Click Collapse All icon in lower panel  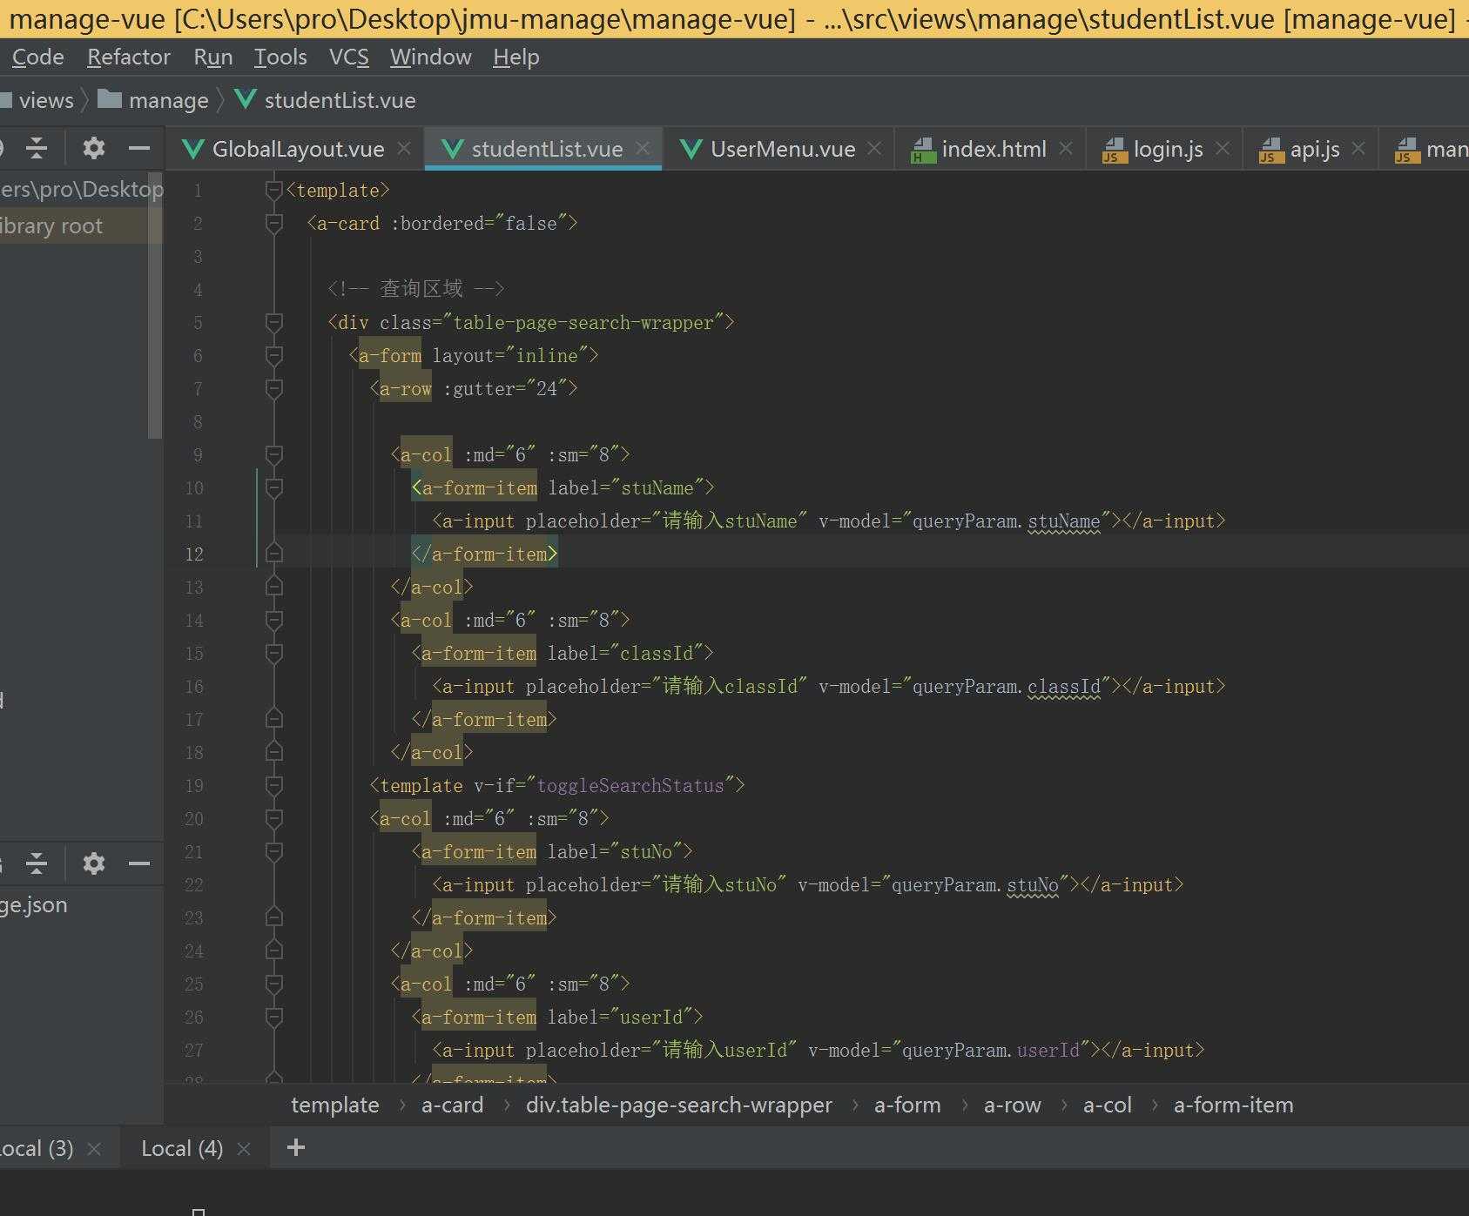coord(37,863)
